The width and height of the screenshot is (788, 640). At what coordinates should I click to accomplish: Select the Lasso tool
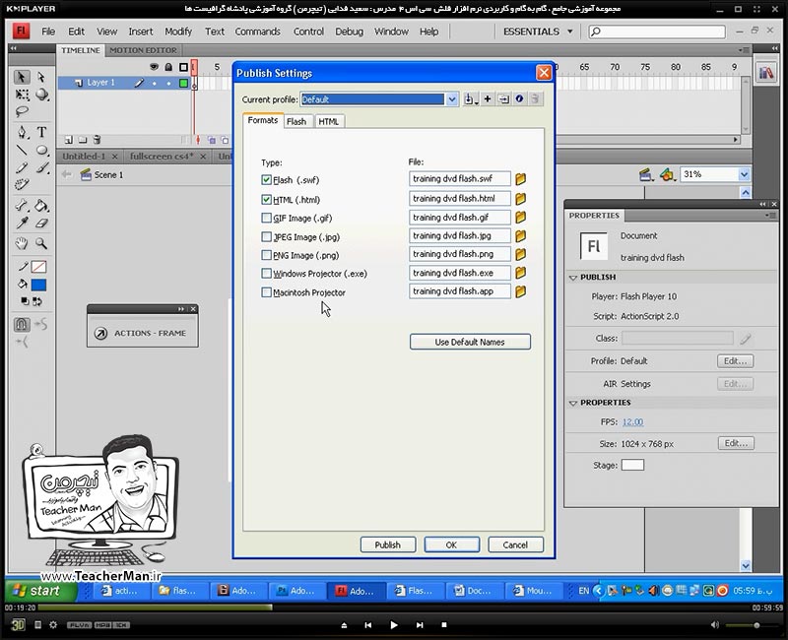pyautogui.click(x=22, y=111)
